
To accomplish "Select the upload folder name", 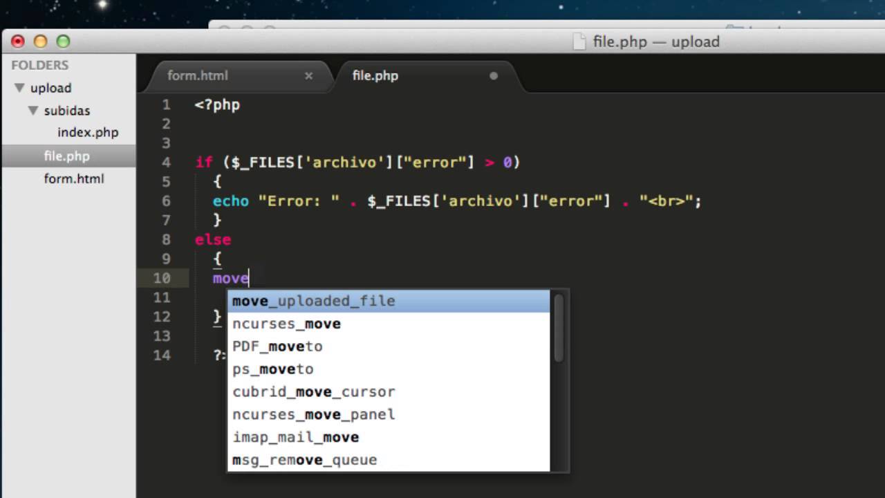I will (x=50, y=88).
